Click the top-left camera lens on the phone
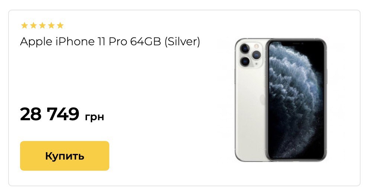Screen dimensions: 368x190 [x=245, y=48]
